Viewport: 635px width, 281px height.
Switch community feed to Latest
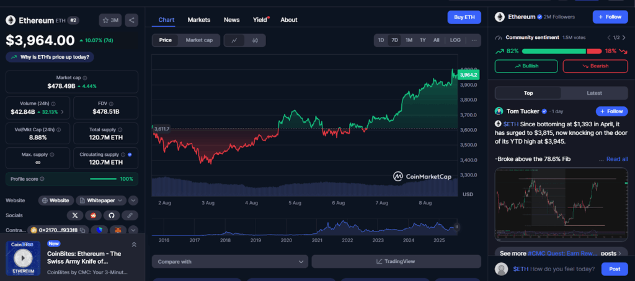point(594,93)
